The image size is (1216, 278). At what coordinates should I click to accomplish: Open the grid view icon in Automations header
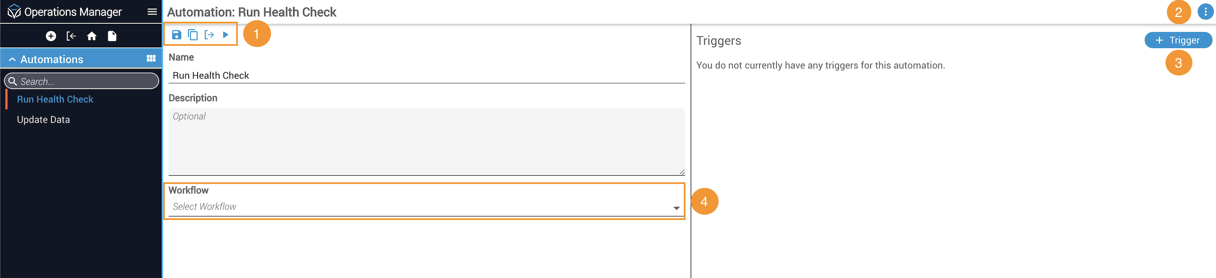151,59
